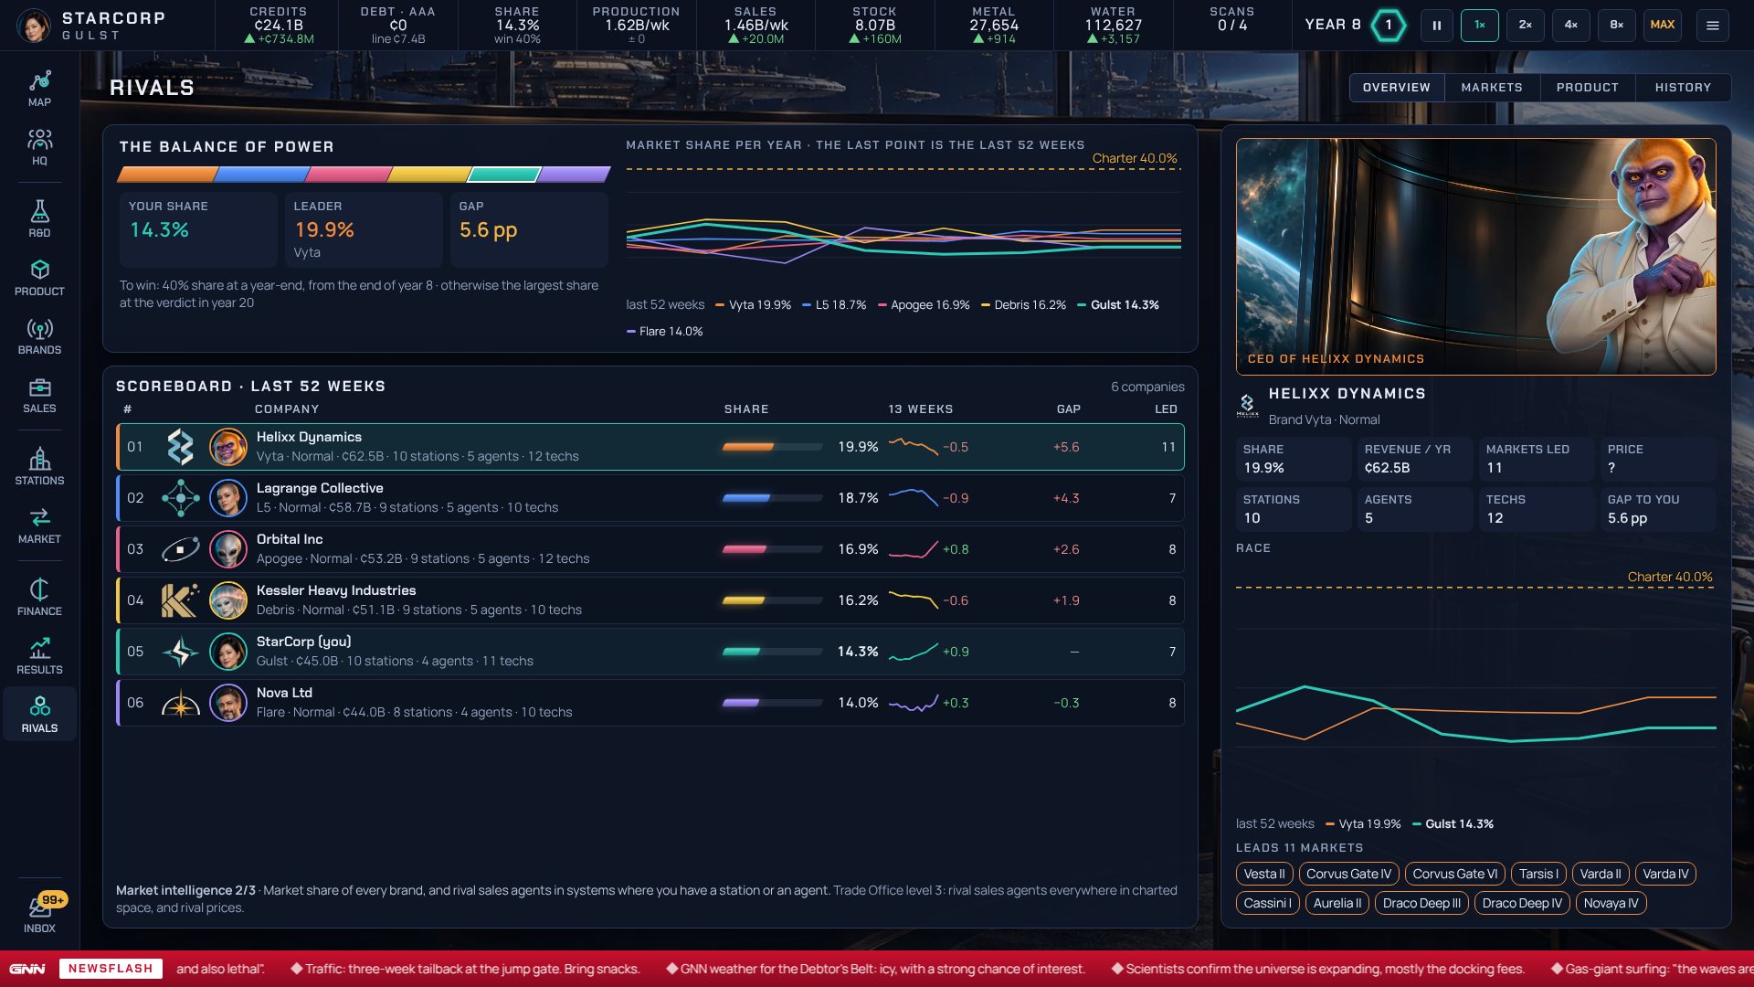Viewport: 1754px width, 987px height.
Task: Click the teal Gulst segment of power bar
Action: coord(504,175)
